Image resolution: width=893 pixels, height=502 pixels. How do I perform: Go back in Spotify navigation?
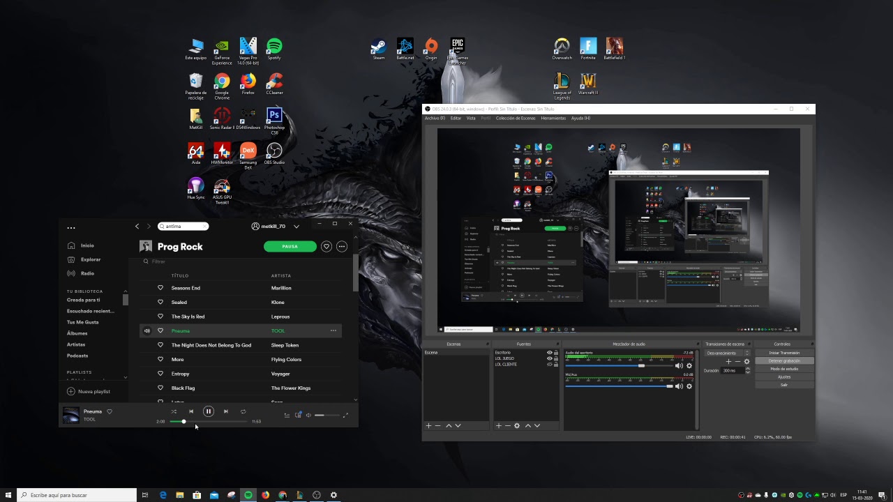tap(137, 227)
